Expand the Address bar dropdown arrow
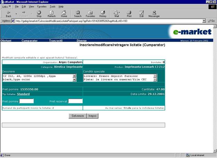Screen dimensions: 217x158 pos(203,21)
